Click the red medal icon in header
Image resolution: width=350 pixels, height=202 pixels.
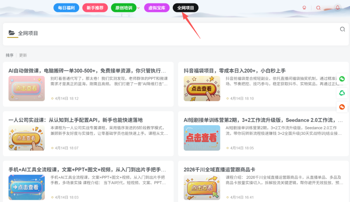point(304,7)
